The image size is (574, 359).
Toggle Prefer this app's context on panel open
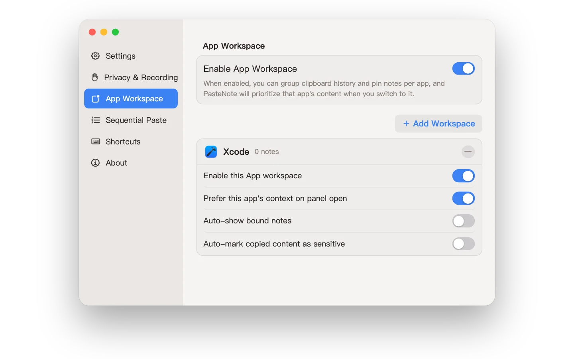tap(463, 198)
